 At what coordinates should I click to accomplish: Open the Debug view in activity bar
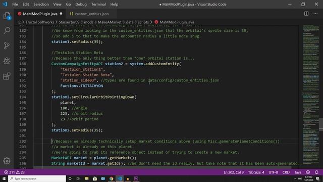7,61
